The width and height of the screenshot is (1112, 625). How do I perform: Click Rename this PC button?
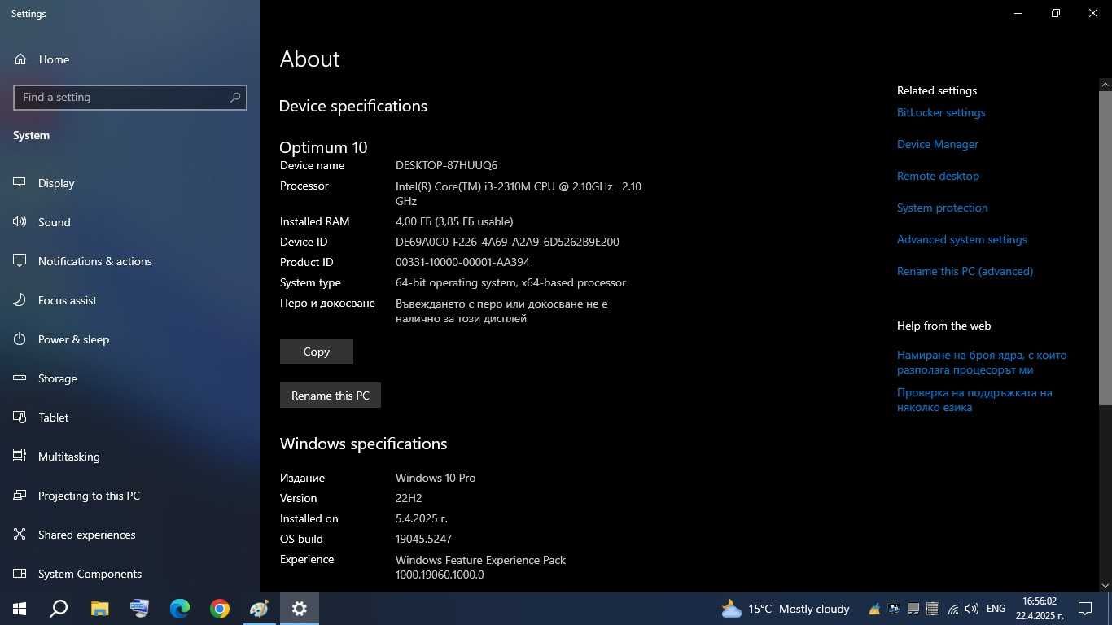(331, 396)
